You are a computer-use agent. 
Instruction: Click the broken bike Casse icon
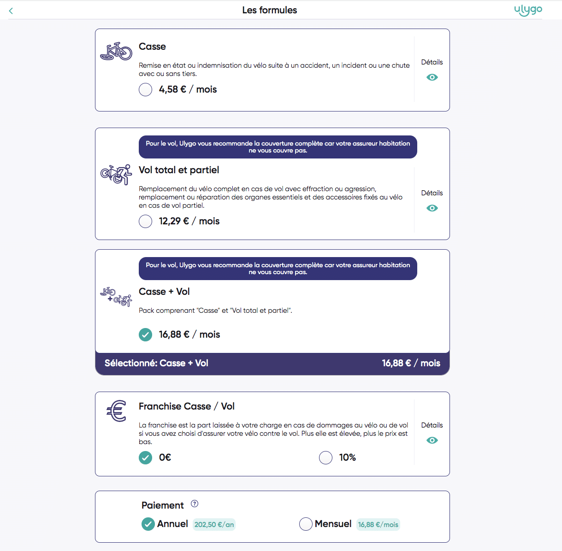point(116,52)
